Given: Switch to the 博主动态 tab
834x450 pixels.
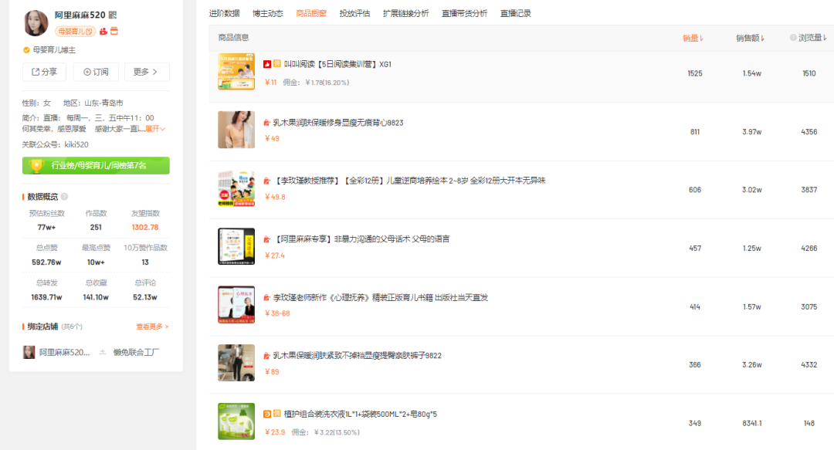Looking at the screenshot, I should [267, 13].
